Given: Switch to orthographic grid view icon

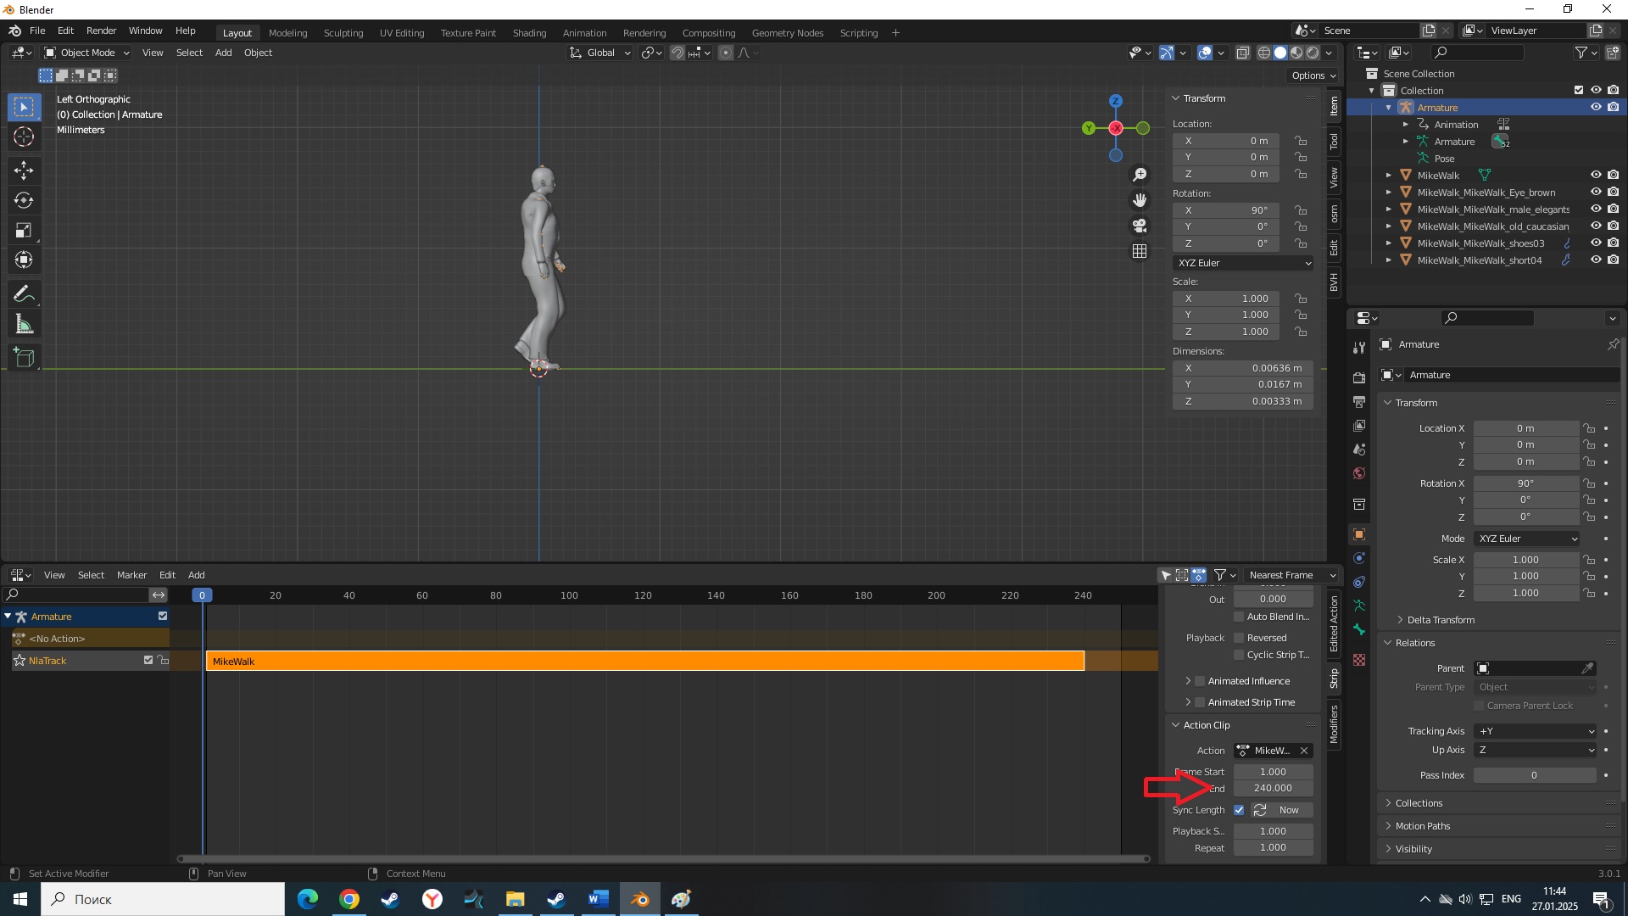Looking at the screenshot, I should pyautogui.click(x=1140, y=251).
